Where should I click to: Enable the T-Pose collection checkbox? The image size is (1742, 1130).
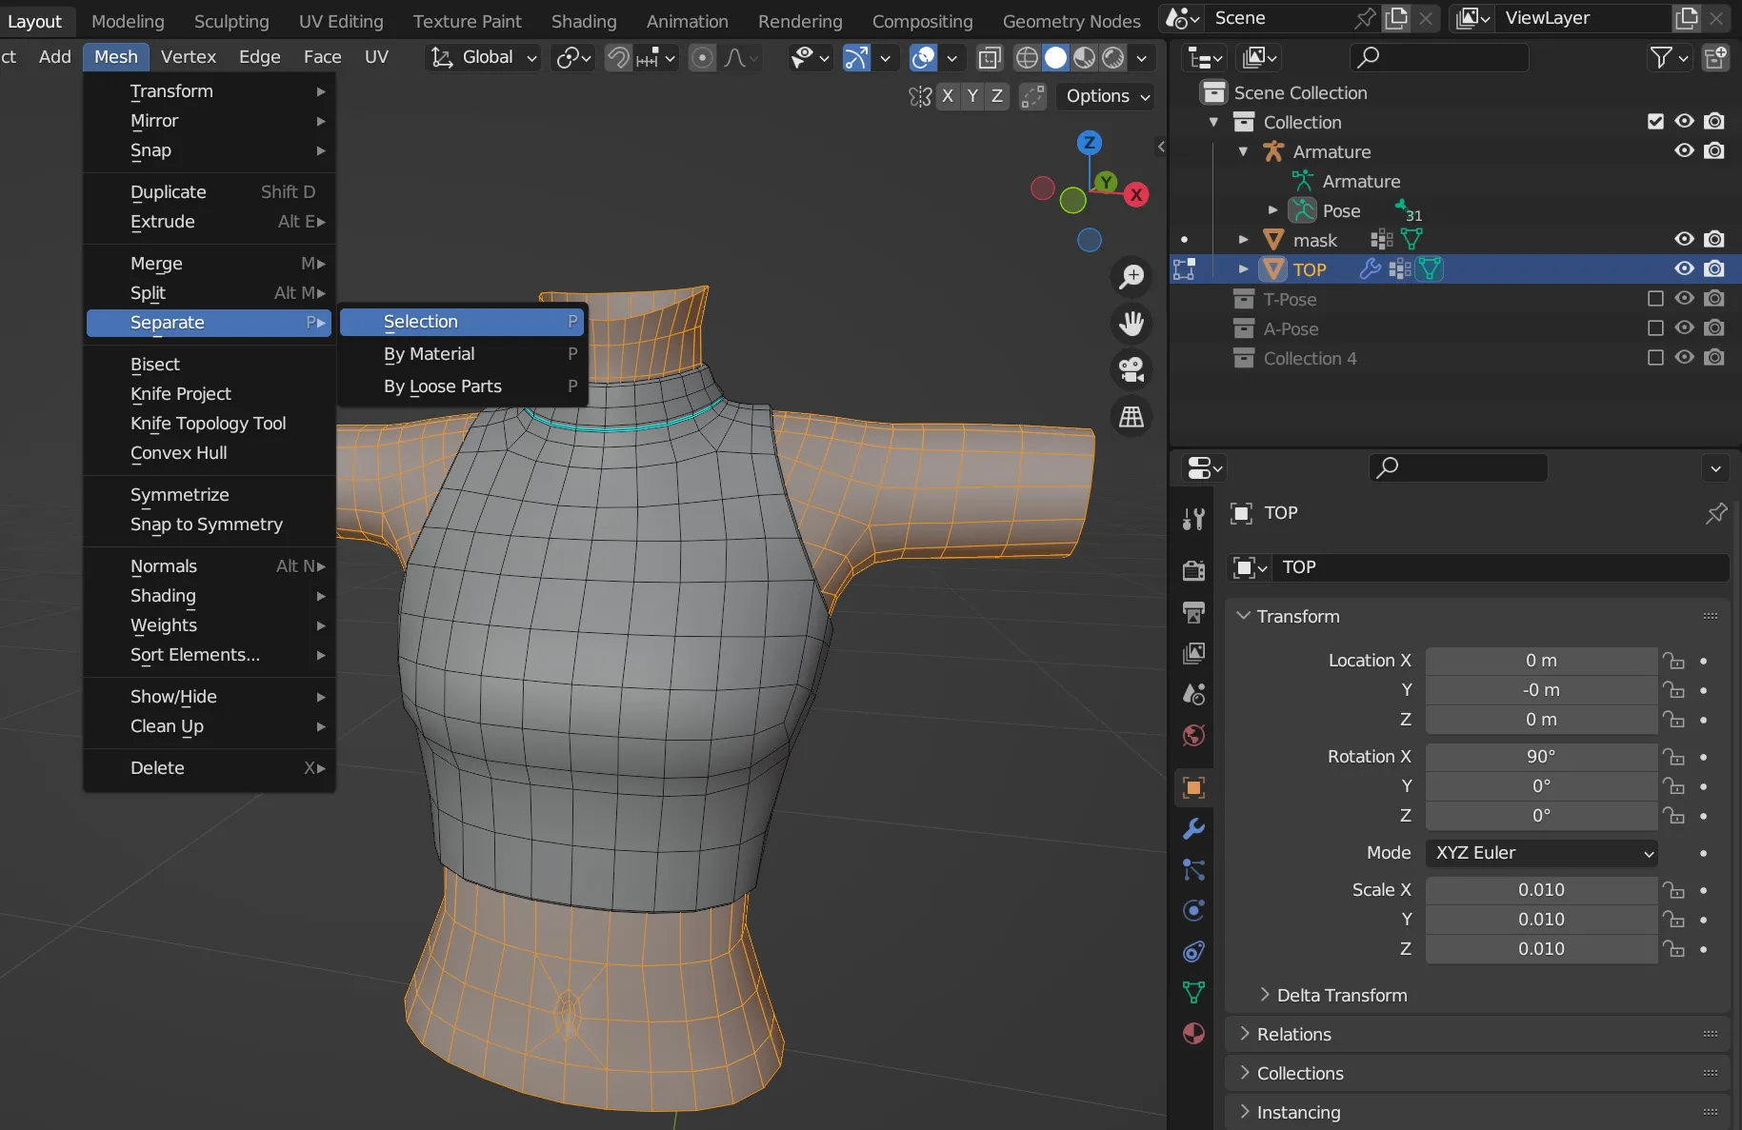(1655, 299)
